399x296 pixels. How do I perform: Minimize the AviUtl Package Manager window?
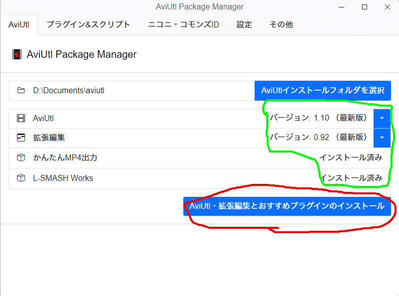point(342,7)
